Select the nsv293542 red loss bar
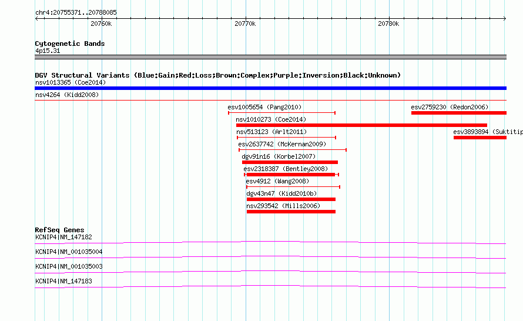The image size is (523, 321). tap(291, 212)
